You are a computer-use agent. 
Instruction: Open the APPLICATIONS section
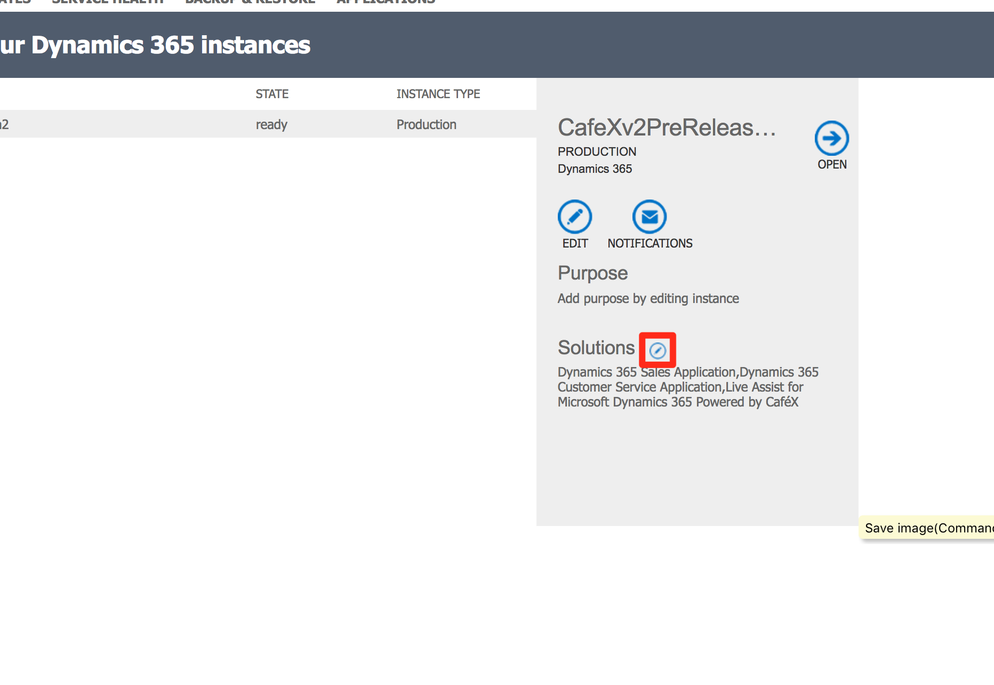pyautogui.click(x=384, y=3)
